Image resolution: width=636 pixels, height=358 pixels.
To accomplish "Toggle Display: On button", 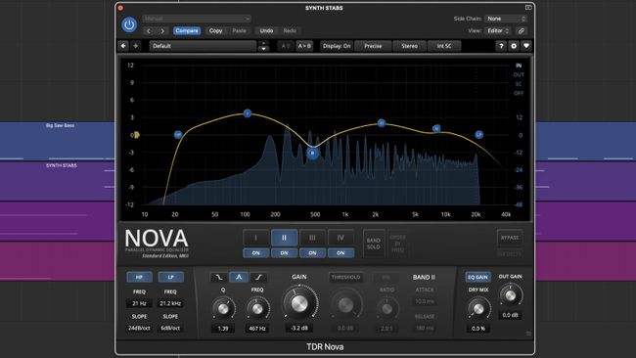I will click(x=337, y=46).
